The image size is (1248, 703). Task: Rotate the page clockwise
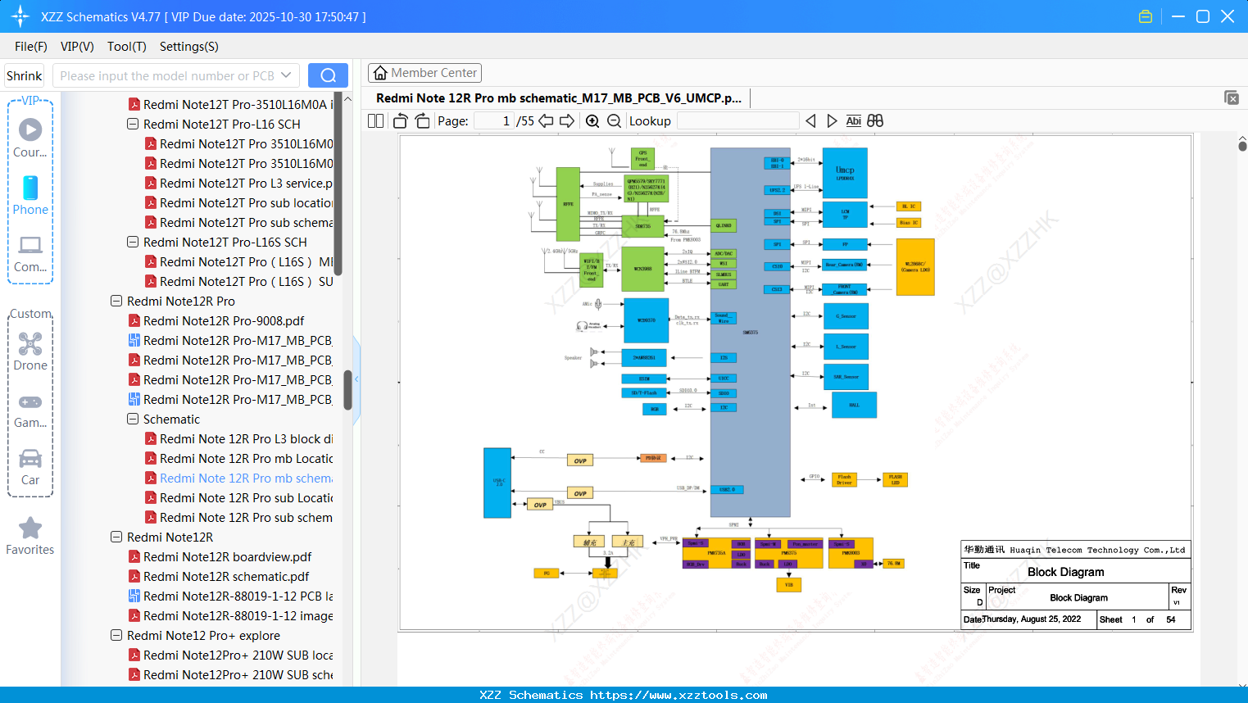(x=423, y=121)
